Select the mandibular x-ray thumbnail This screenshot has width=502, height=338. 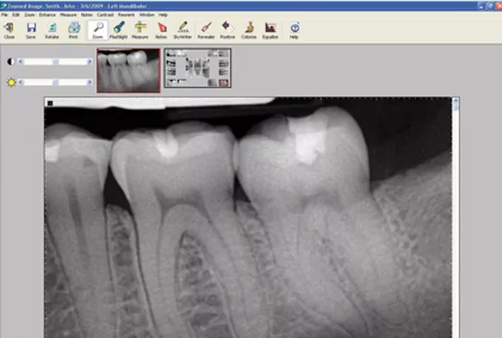(129, 71)
